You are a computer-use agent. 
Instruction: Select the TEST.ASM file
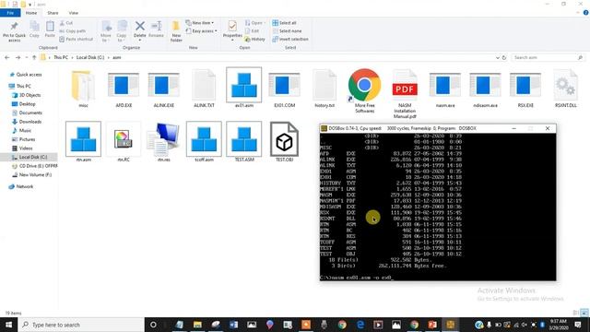pos(243,142)
